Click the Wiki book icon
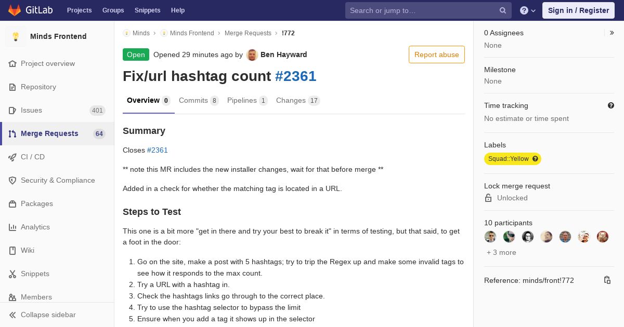The height and width of the screenshot is (327, 624). click(12, 250)
